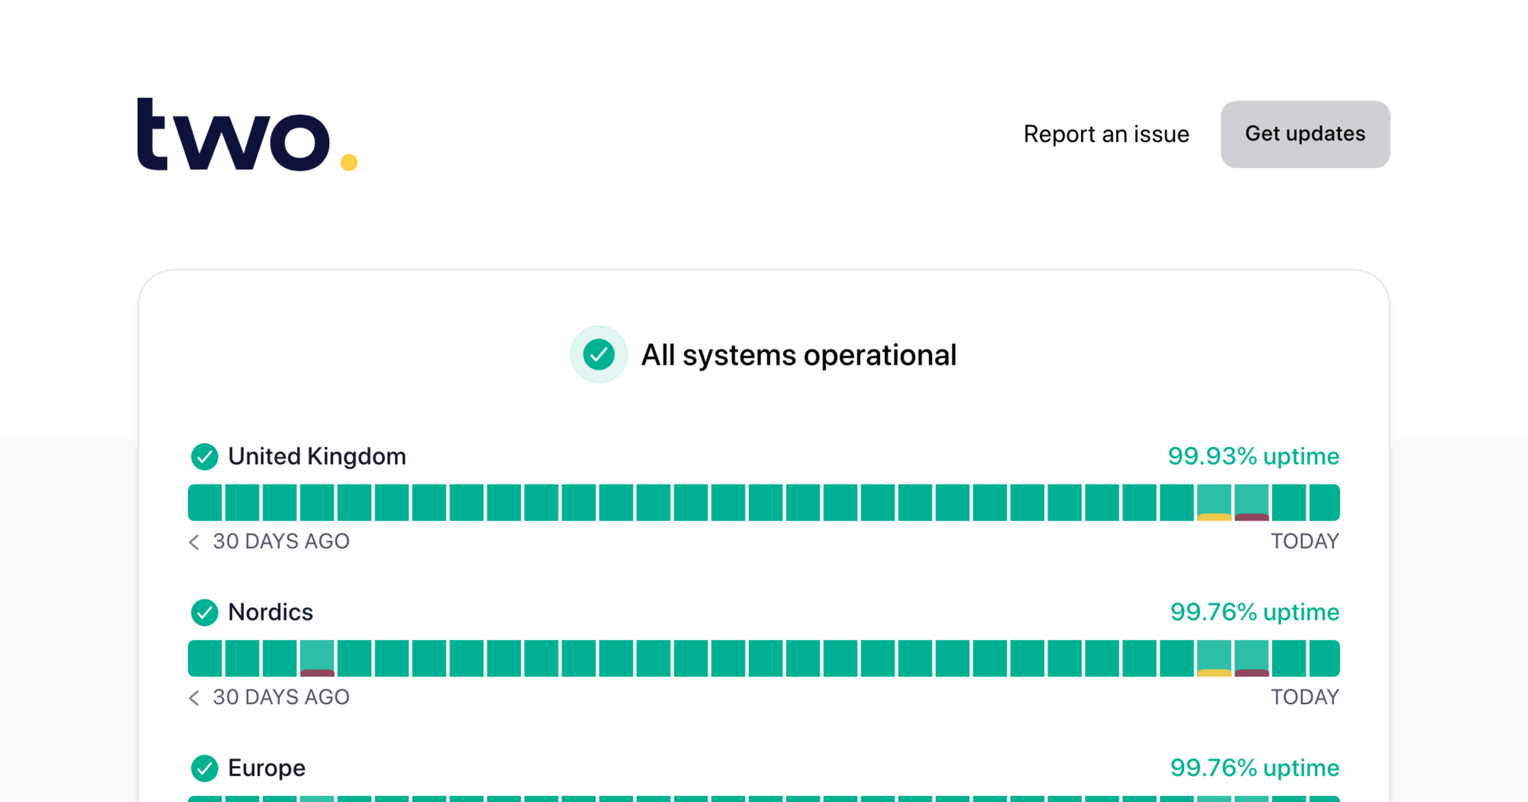
Task: Select United Kingdom first day bar
Action: [205, 502]
